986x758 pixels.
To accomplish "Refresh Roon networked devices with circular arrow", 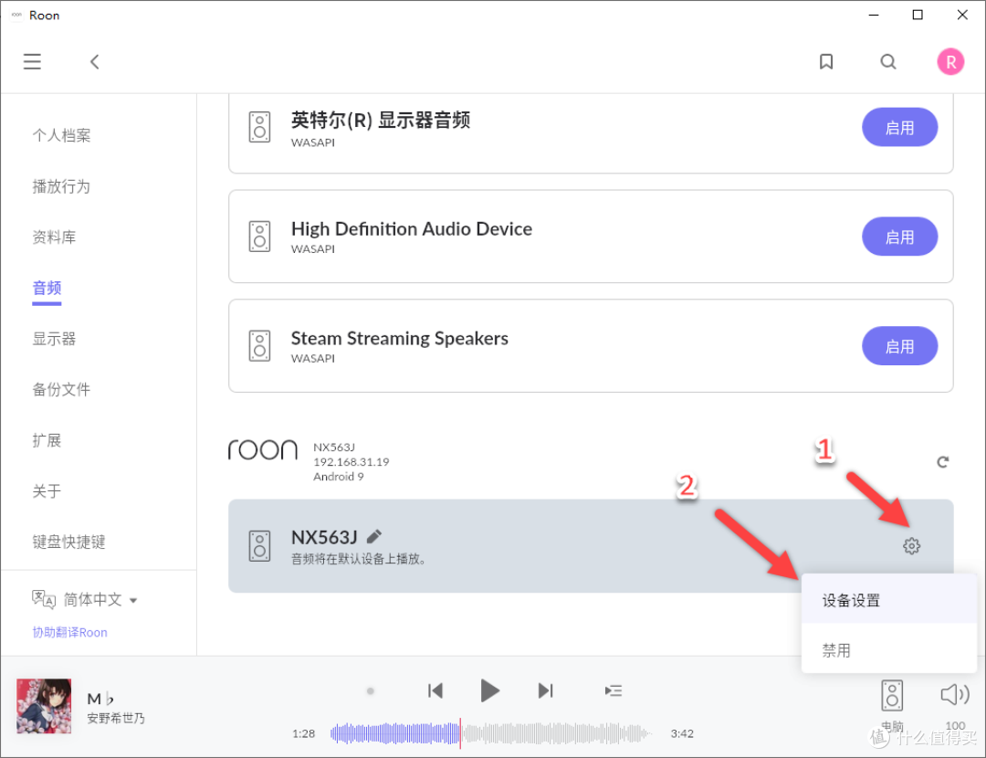I will (x=943, y=461).
